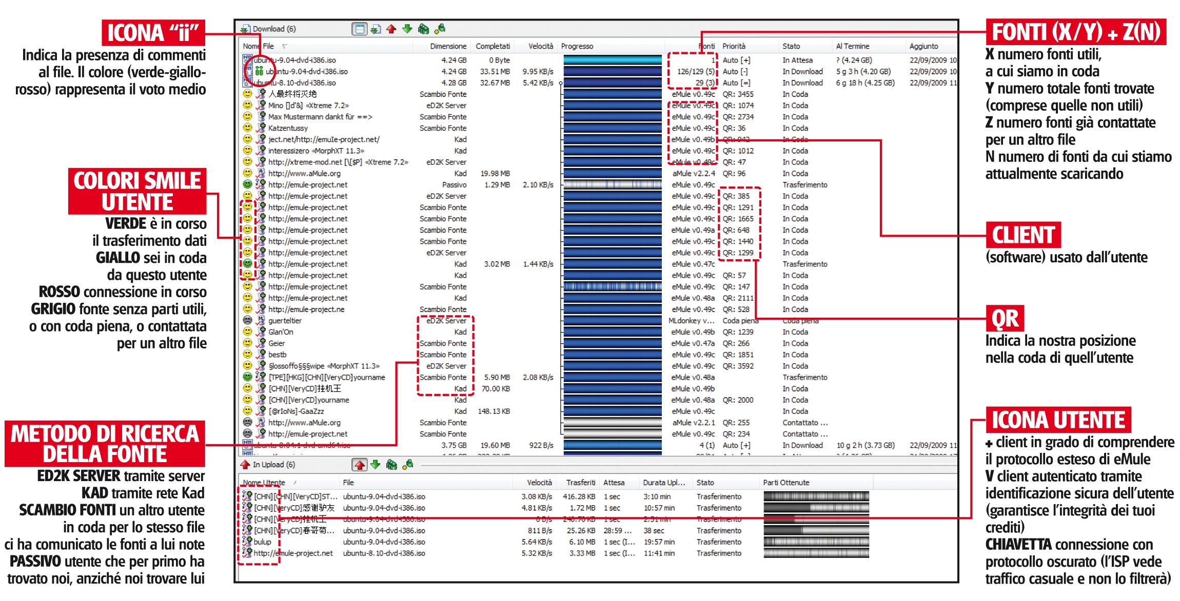Image resolution: width=1180 pixels, height=601 pixels.
Task: Show downloads list via toolbar icon
Action: [376, 29]
